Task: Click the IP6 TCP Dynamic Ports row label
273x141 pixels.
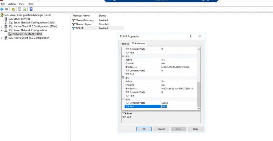Action: tap(135, 92)
